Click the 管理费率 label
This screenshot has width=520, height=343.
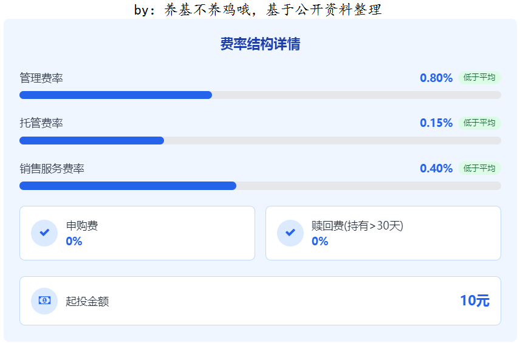[41, 78]
